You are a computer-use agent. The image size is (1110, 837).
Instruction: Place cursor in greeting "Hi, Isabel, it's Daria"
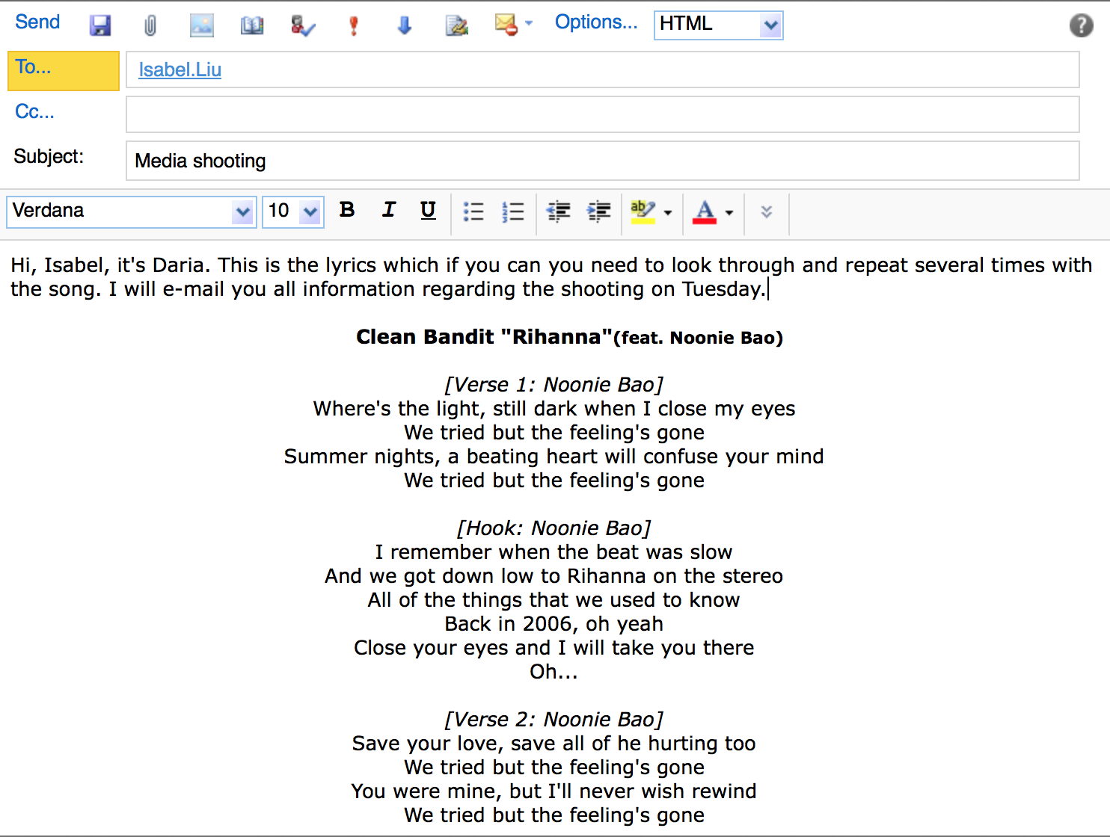click(x=108, y=265)
